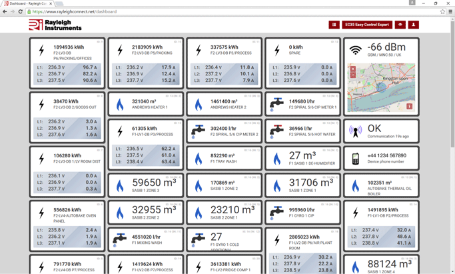The image size is (455, 274).
Task: Click flame icon for AUTOBAKE THERMAL OIL BOILER
Action: point(356,186)
